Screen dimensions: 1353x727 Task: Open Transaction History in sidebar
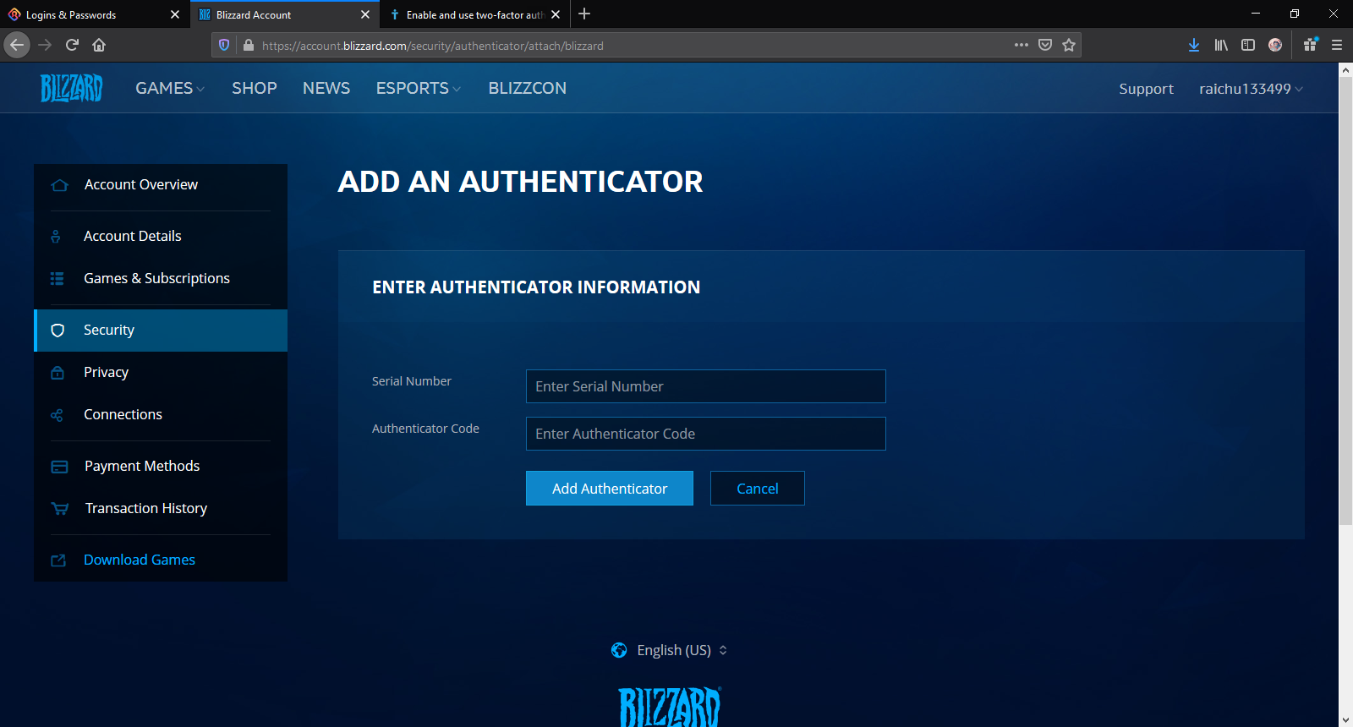pyautogui.click(x=161, y=509)
